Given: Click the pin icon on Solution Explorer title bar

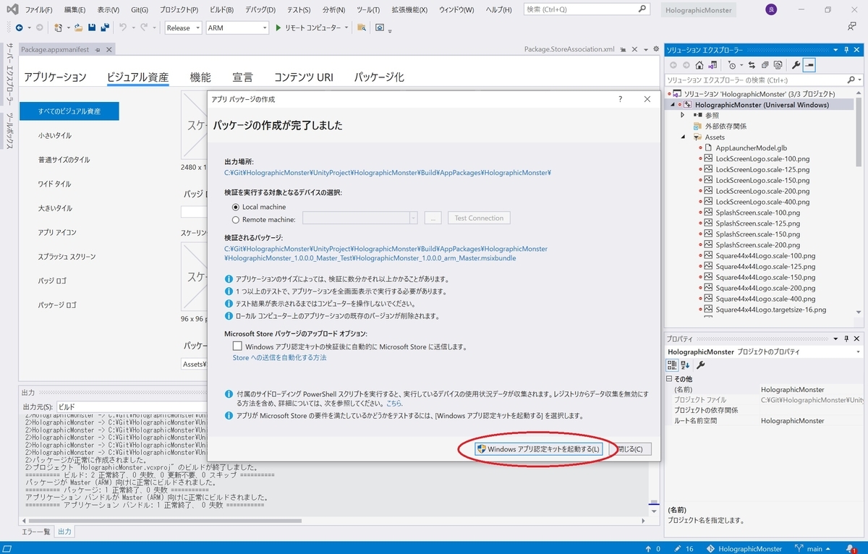Looking at the screenshot, I should [x=845, y=50].
